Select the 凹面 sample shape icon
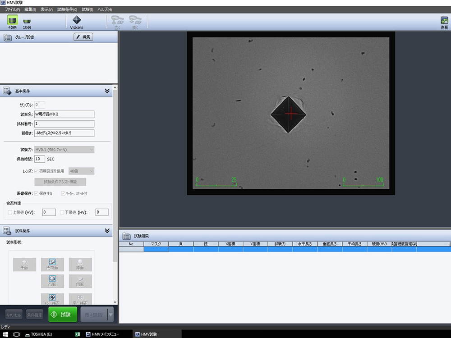This screenshot has width=451, height=338. coord(80,281)
